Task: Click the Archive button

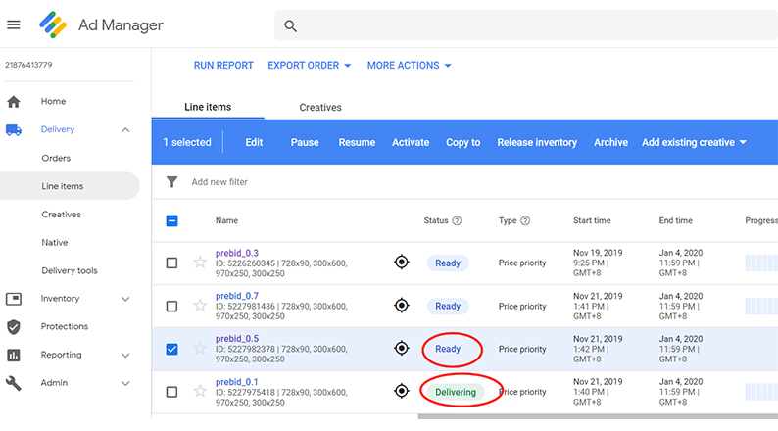Action: [x=610, y=142]
